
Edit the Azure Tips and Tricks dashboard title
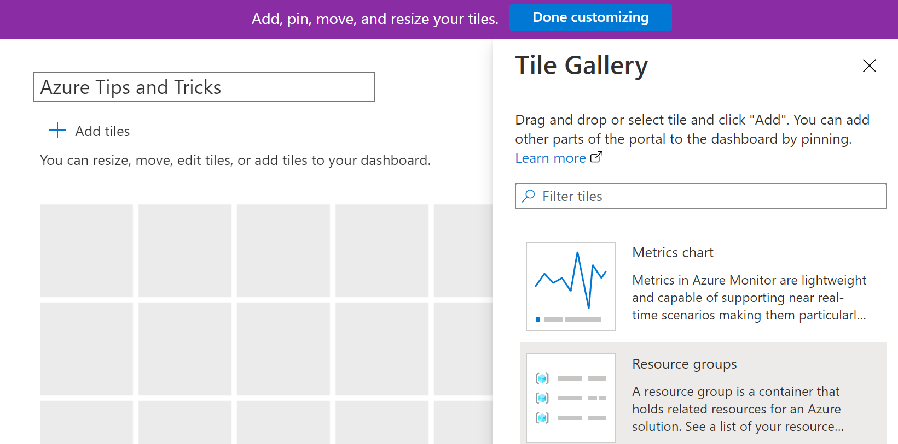204,87
